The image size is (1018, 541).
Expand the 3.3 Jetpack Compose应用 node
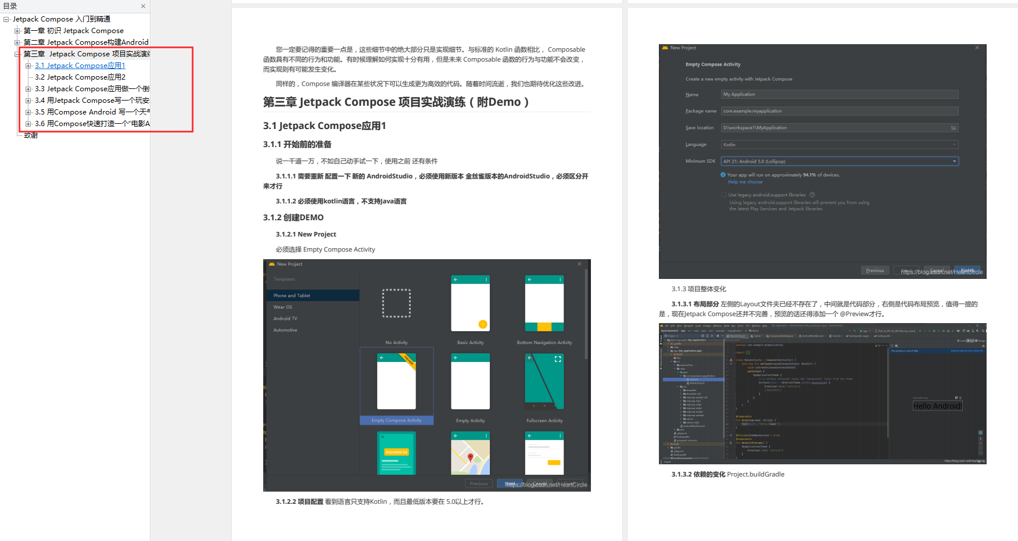pos(28,89)
